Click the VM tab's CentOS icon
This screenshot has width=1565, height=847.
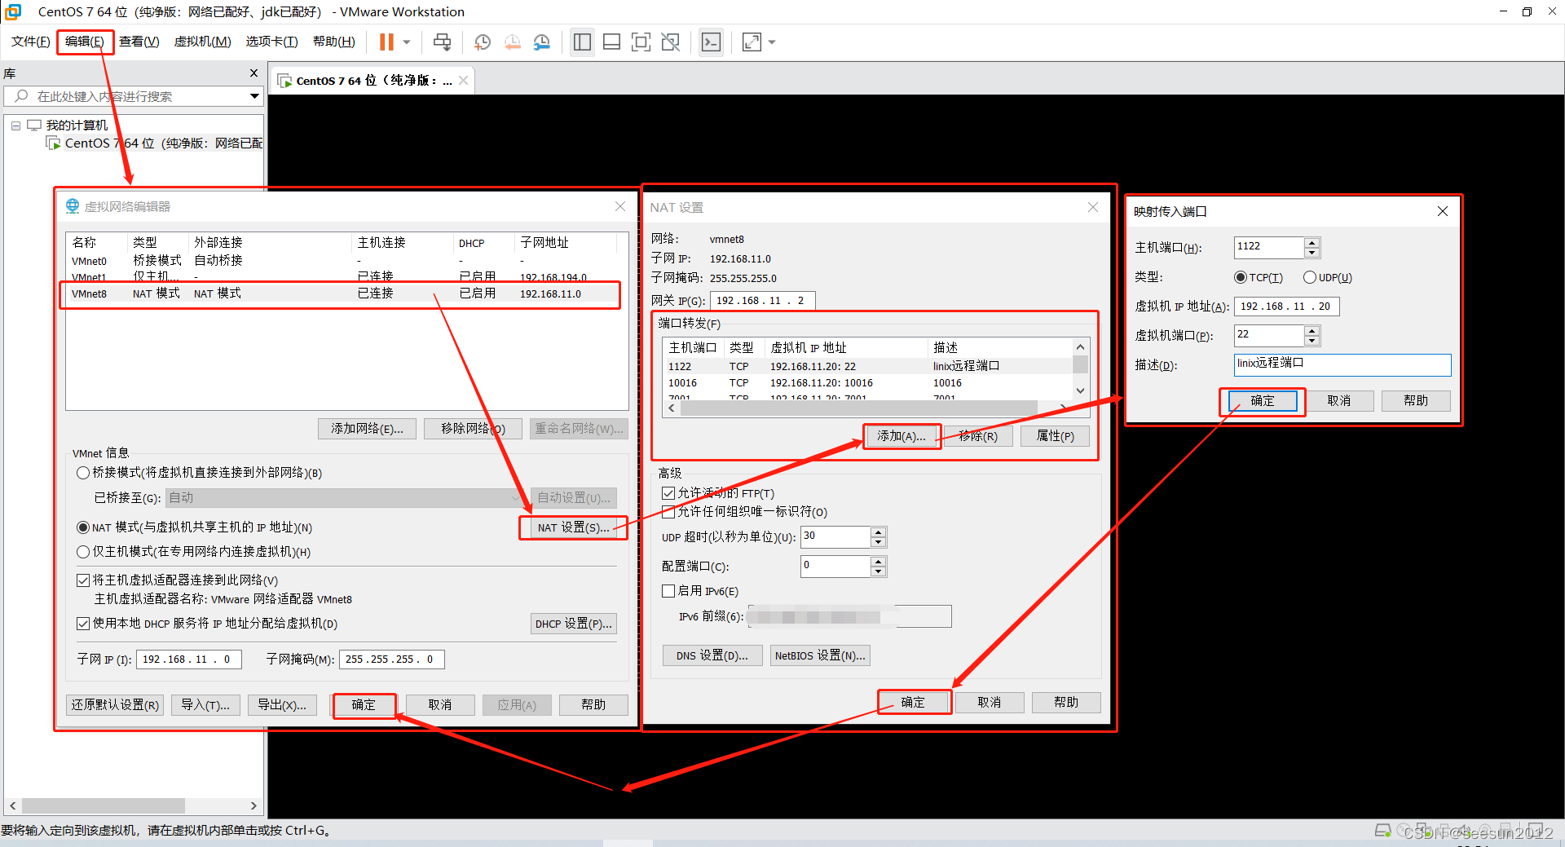tap(285, 81)
